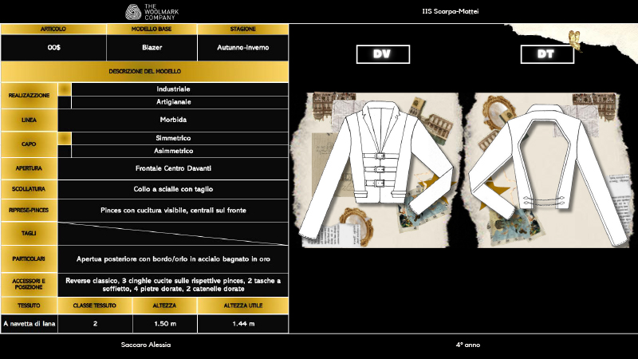Toggle the Simmetrico gold checkbox
This screenshot has height=359, width=638.
click(x=65, y=139)
